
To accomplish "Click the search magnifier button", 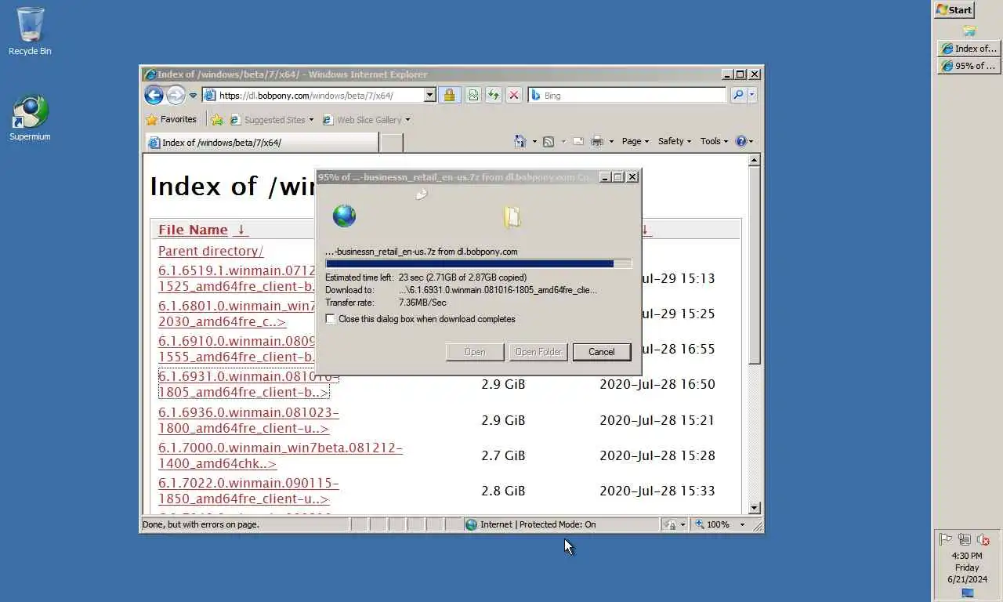I will click(737, 95).
